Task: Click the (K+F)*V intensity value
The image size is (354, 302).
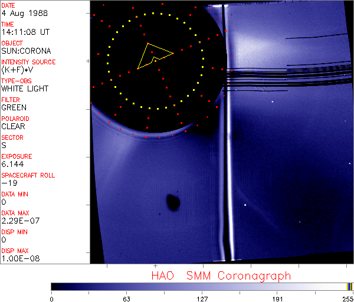Action: [x=19, y=70]
